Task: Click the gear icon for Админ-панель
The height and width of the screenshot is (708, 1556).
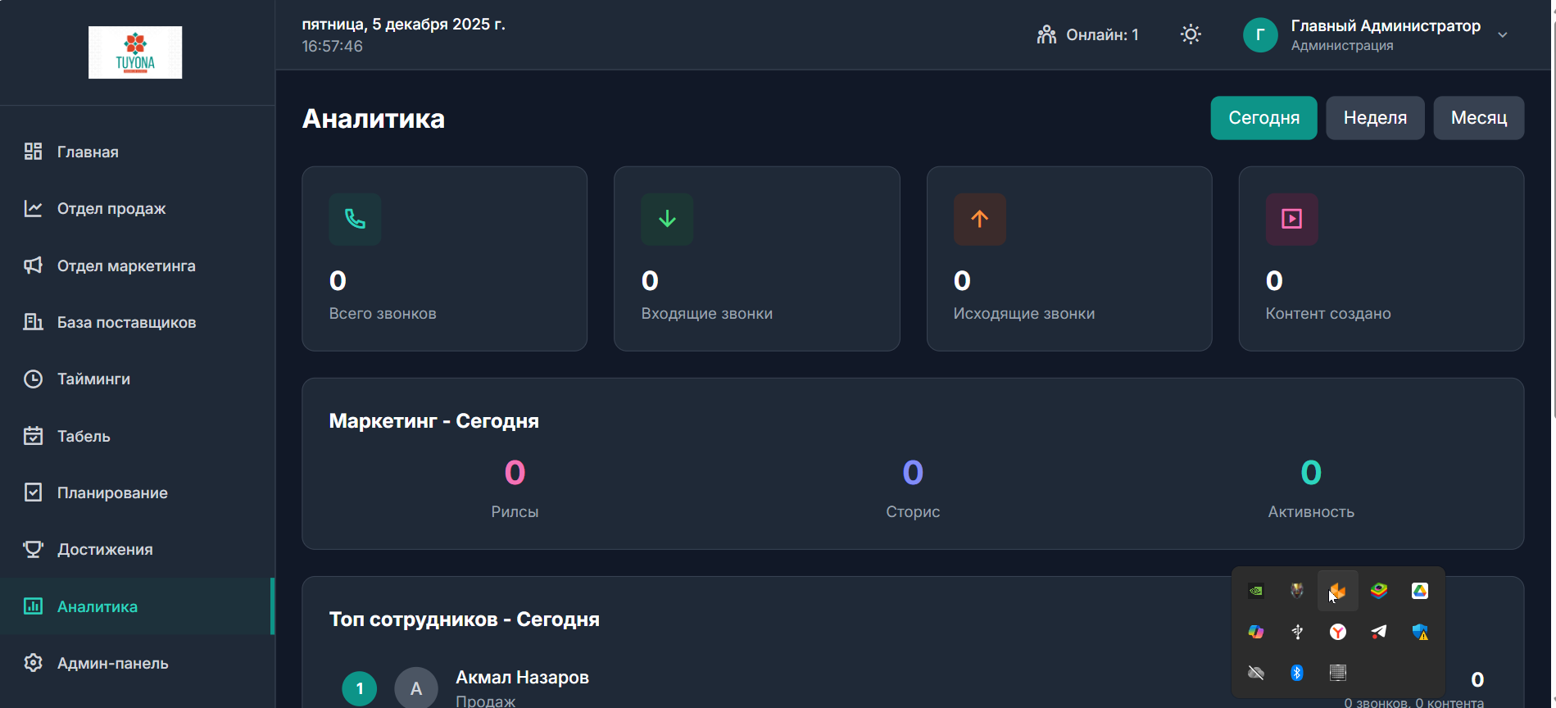Action: pyautogui.click(x=33, y=663)
